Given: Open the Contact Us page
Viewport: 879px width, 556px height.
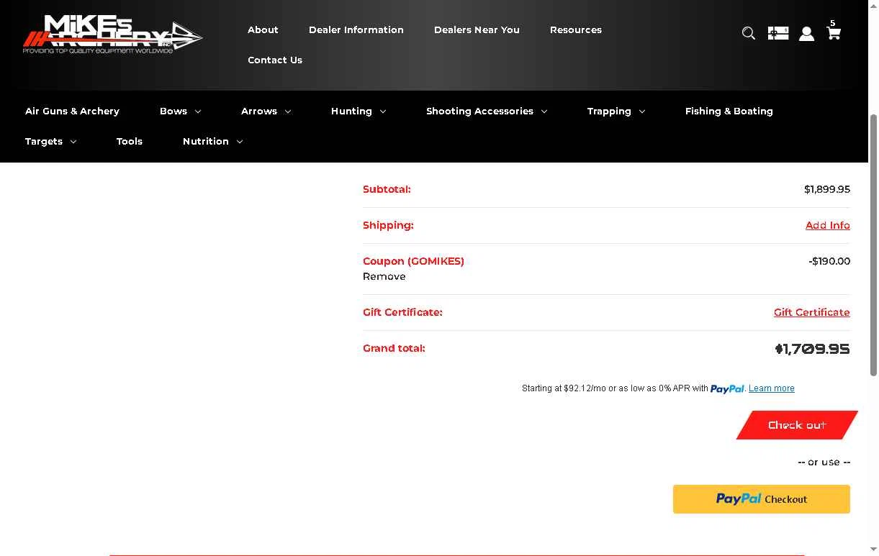Looking at the screenshot, I should [275, 60].
